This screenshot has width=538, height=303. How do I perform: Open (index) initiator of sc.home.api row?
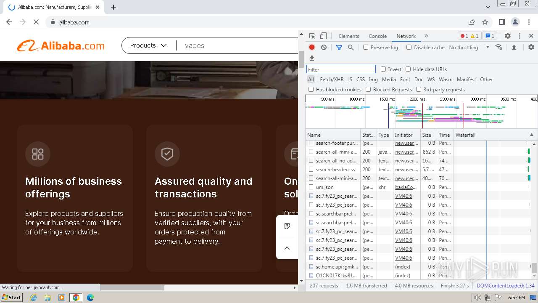point(403,266)
